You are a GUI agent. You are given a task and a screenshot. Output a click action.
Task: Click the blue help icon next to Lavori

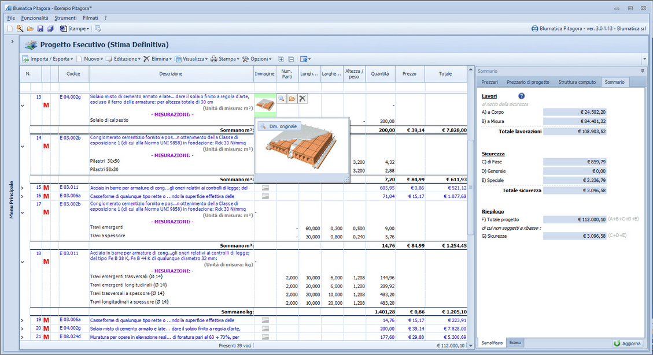(x=521, y=96)
